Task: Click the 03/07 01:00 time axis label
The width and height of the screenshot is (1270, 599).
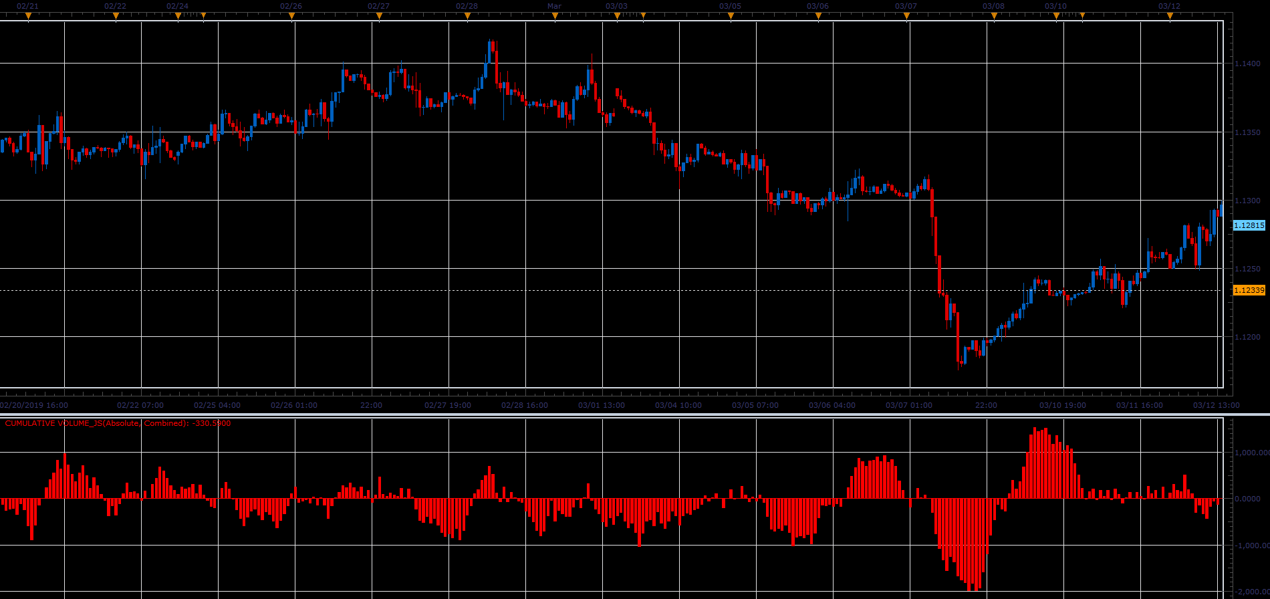Action: tap(909, 405)
